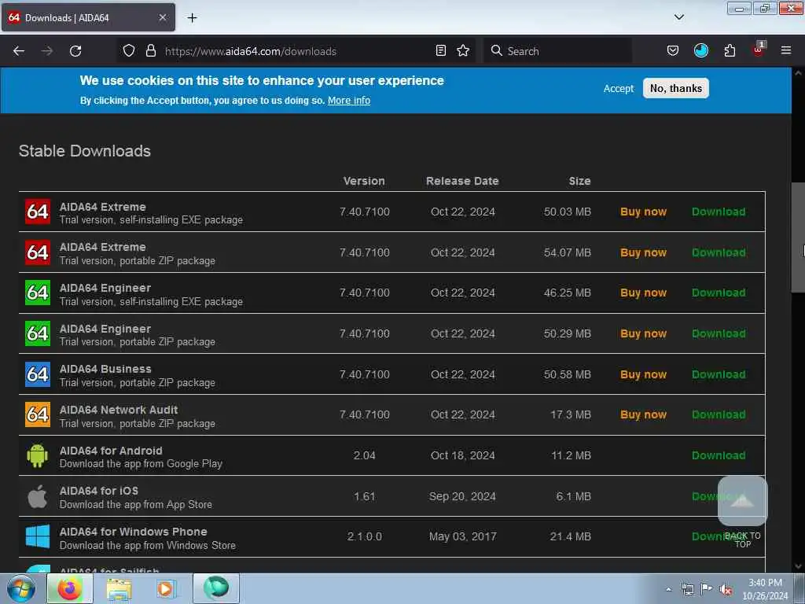805x604 pixels.
Task: Click the red extension icon with badge 1
Action: [x=759, y=50]
